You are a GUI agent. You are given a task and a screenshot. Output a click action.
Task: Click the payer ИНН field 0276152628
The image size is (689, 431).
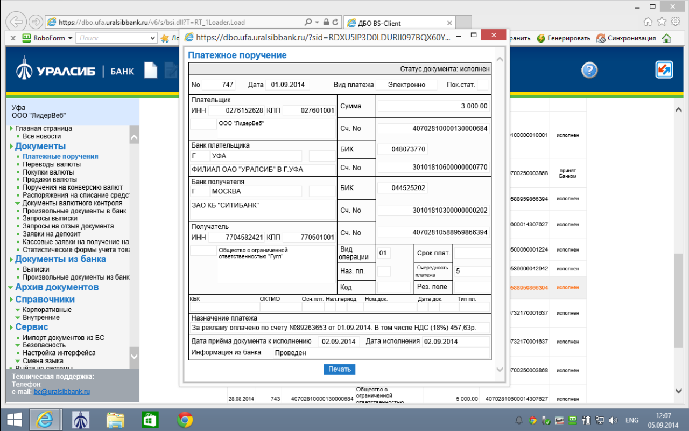tap(237, 110)
